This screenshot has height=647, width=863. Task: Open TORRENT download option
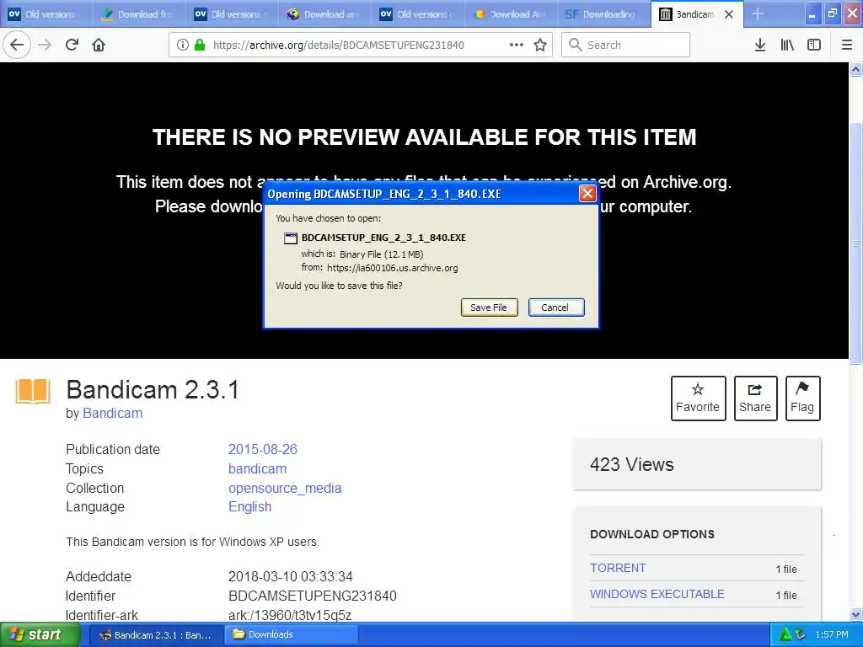618,568
